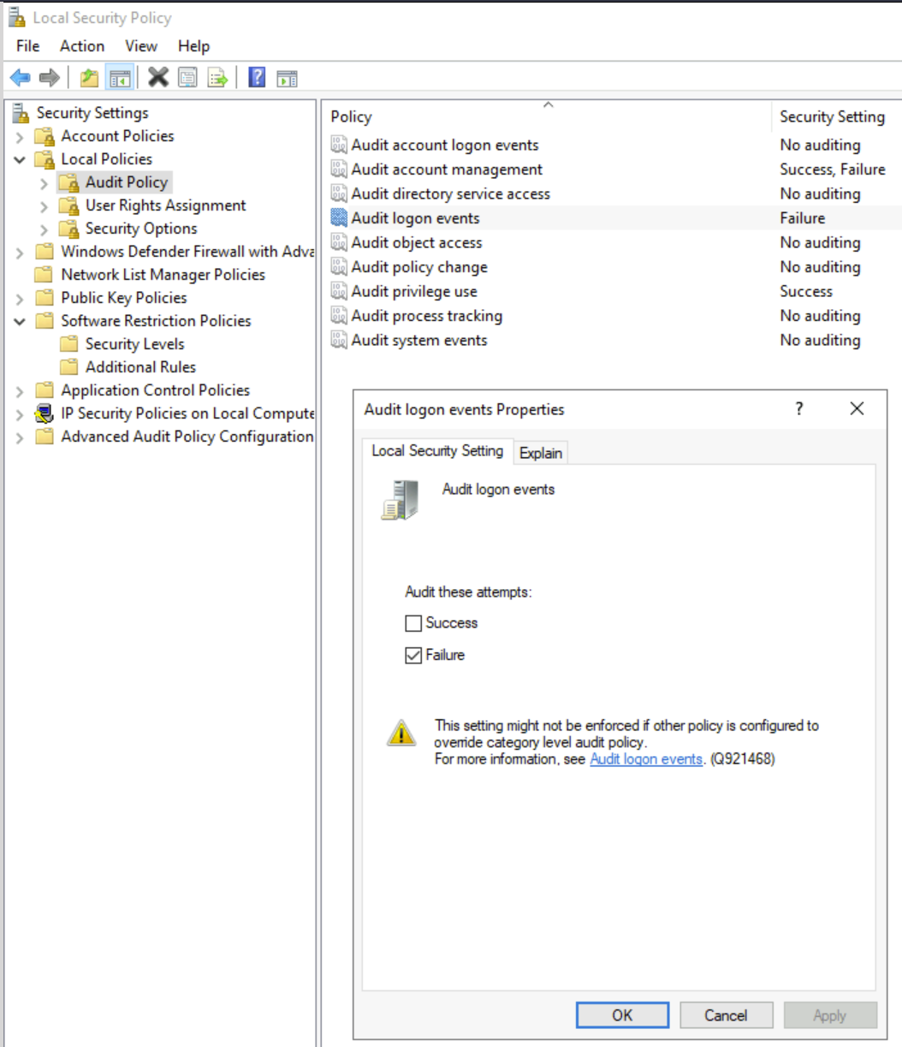902x1047 pixels.
Task: Click the Delete (X) toolbar icon
Action: point(157,78)
